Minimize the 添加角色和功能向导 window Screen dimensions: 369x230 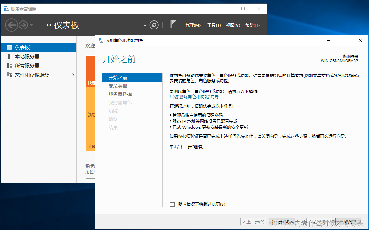pyautogui.click(x=329, y=40)
